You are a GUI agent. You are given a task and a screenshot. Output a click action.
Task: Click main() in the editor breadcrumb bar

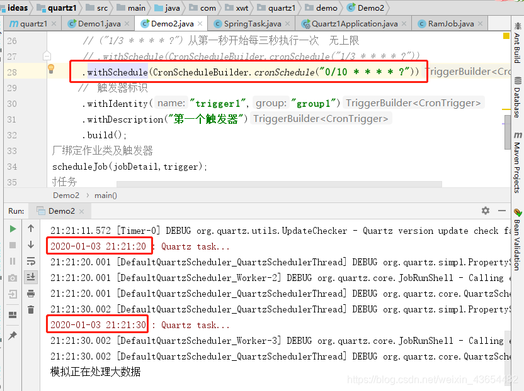(106, 195)
